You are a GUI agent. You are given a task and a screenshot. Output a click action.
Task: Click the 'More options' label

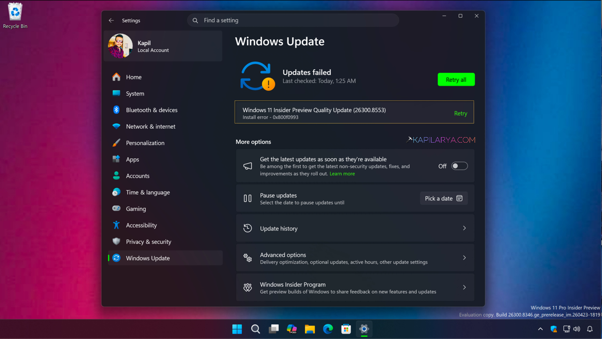pyautogui.click(x=253, y=142)
